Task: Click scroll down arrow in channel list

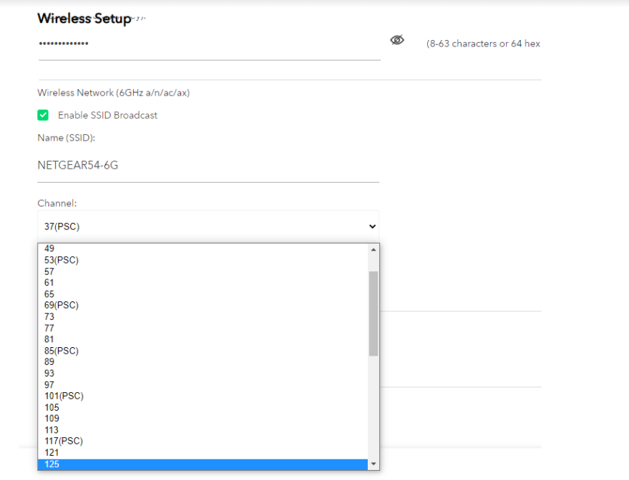Action: click(x=373, y=464)
